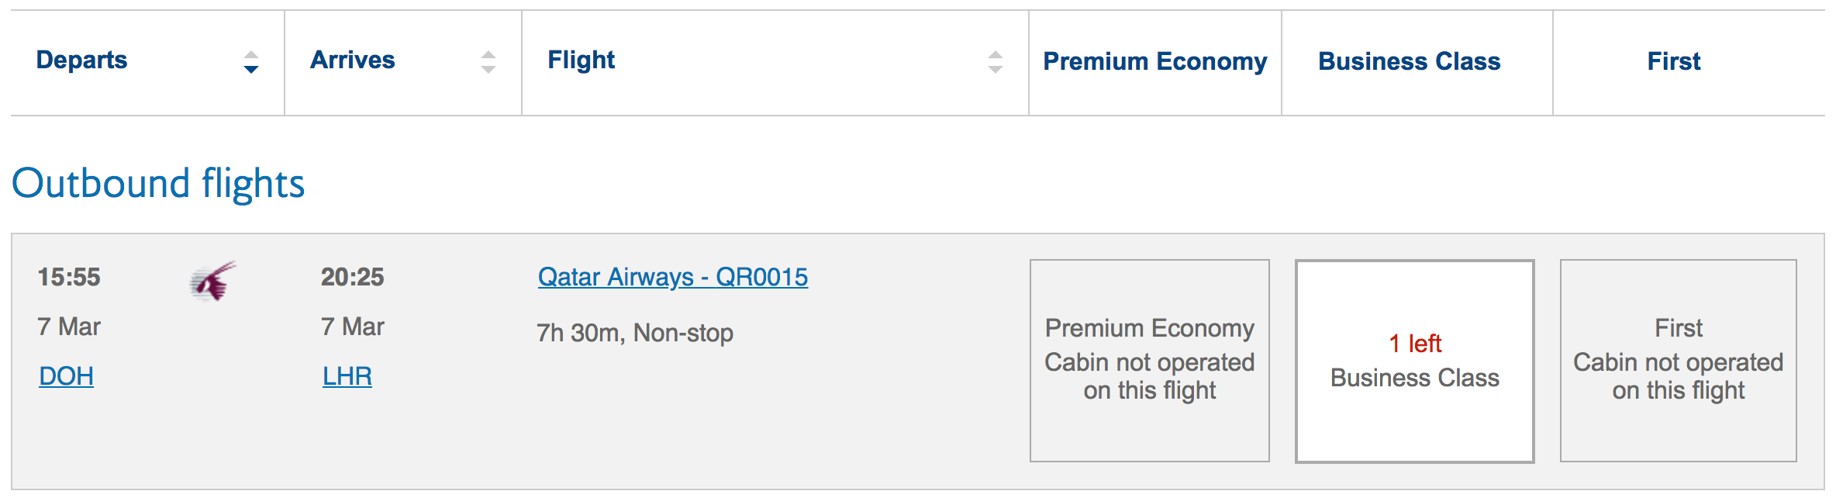The width and height of the screenshot is (1836, 498).
Task: Click the Flight column header label
Action: (x=582, y=60)
